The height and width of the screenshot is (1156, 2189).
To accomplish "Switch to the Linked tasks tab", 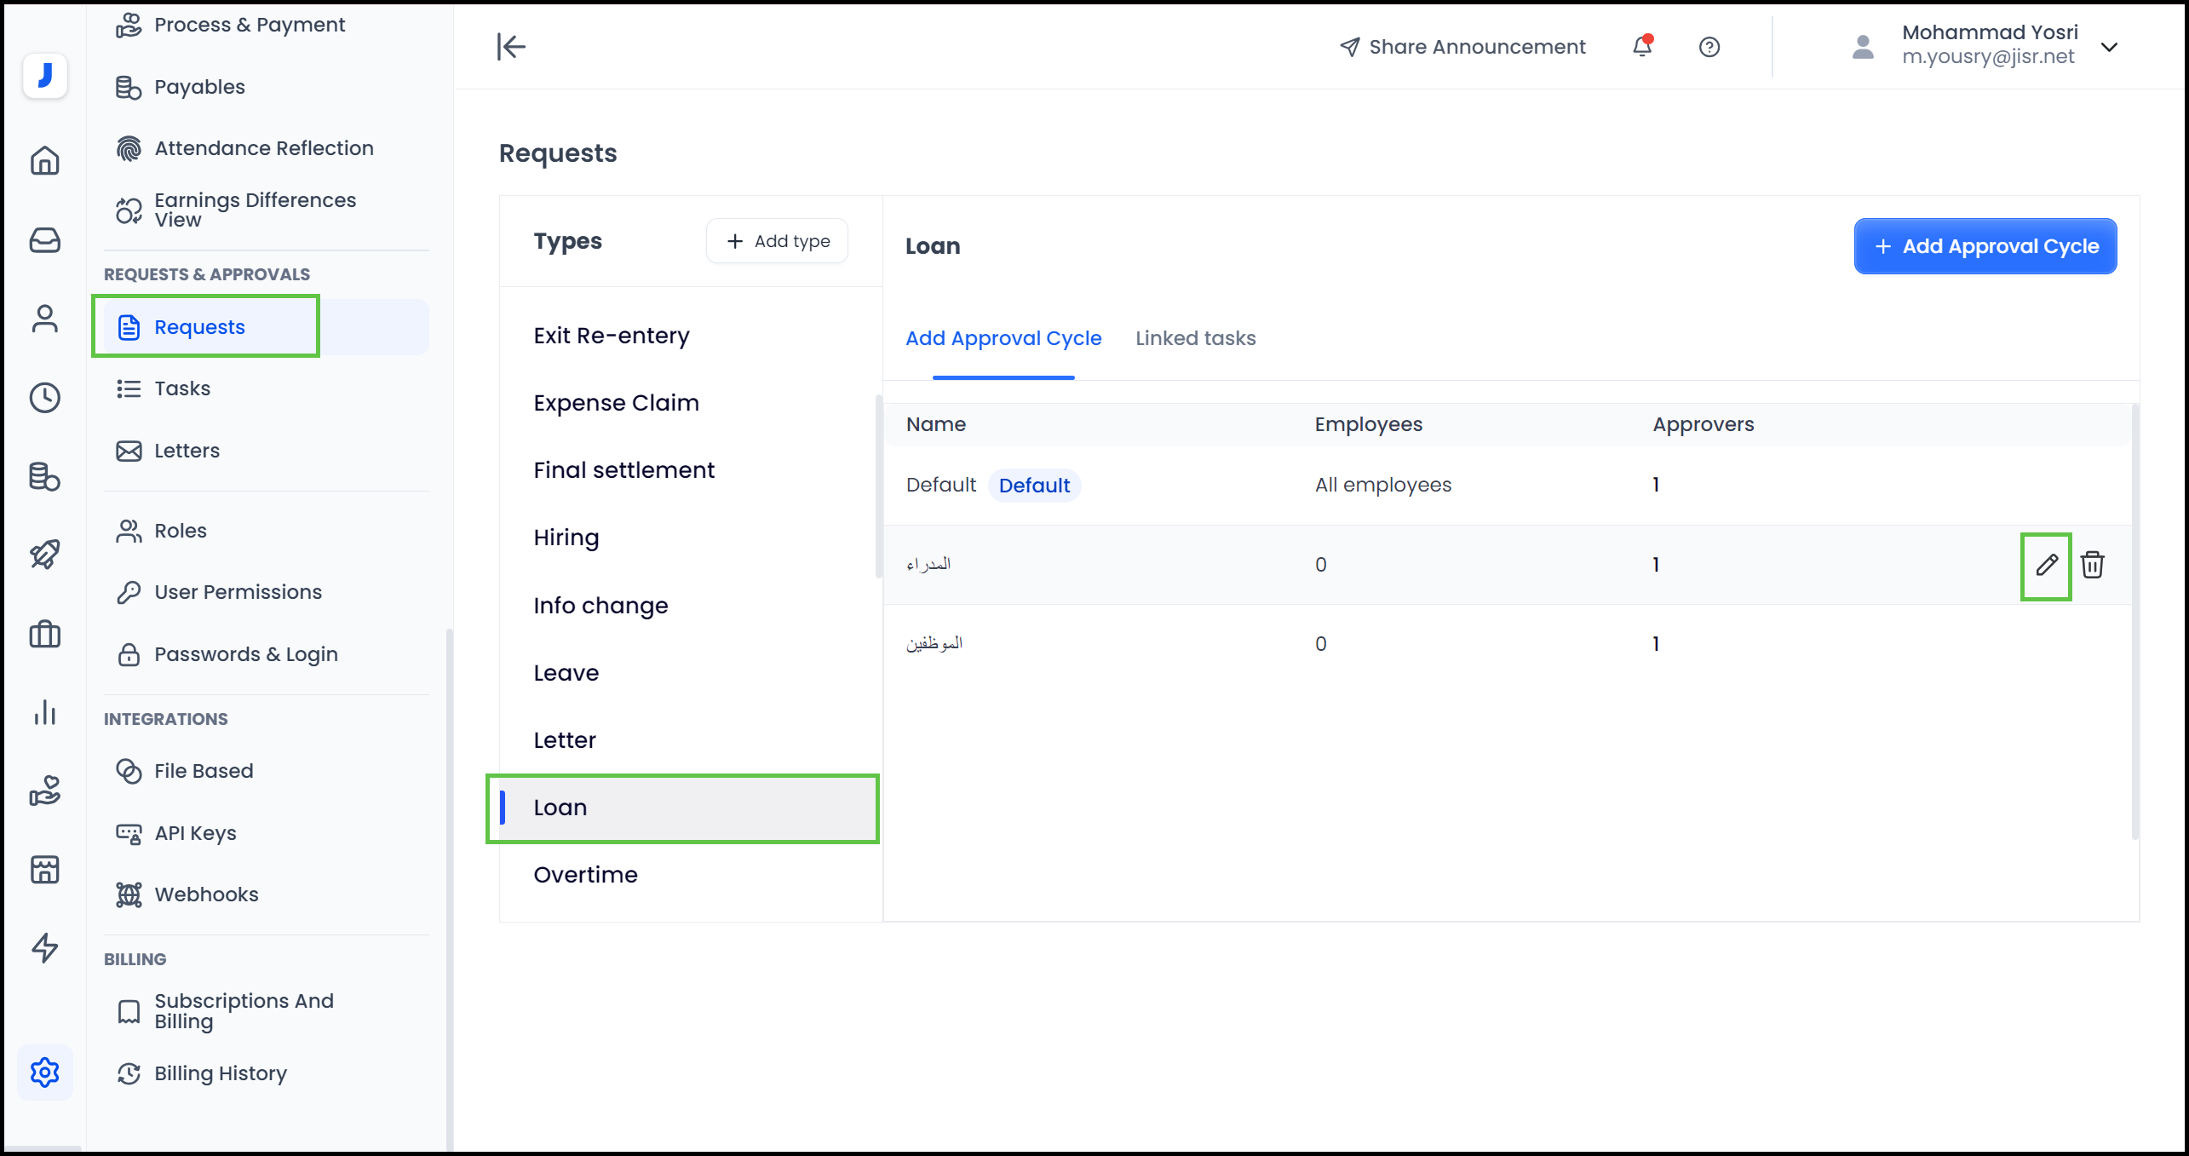I will click(x=1195, y=338).
